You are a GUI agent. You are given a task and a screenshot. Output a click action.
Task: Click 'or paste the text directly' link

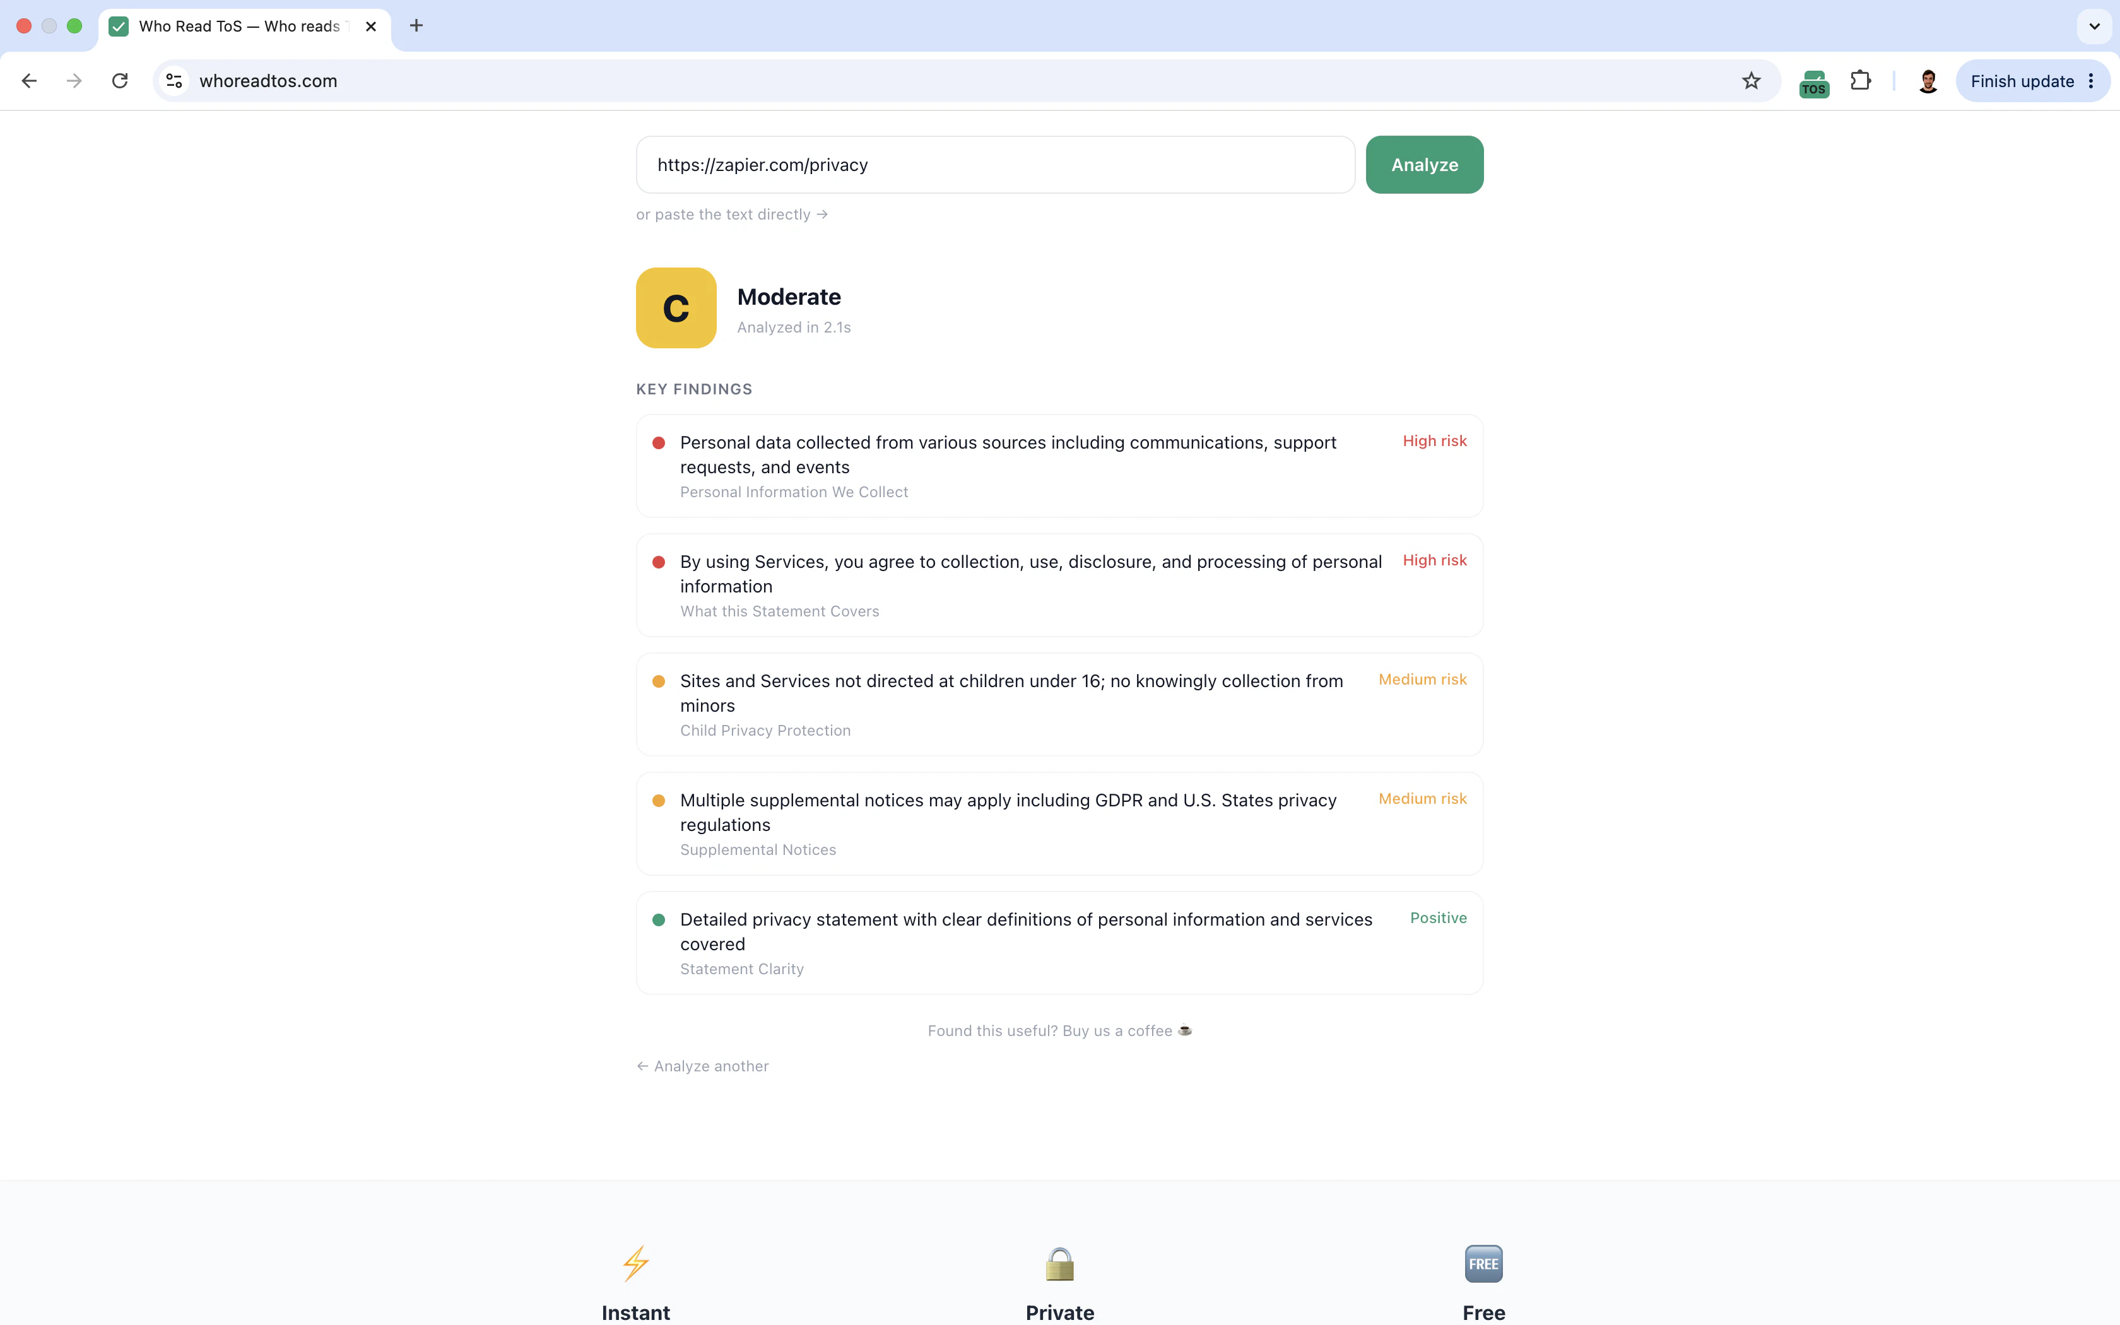[x=733, y=215]
